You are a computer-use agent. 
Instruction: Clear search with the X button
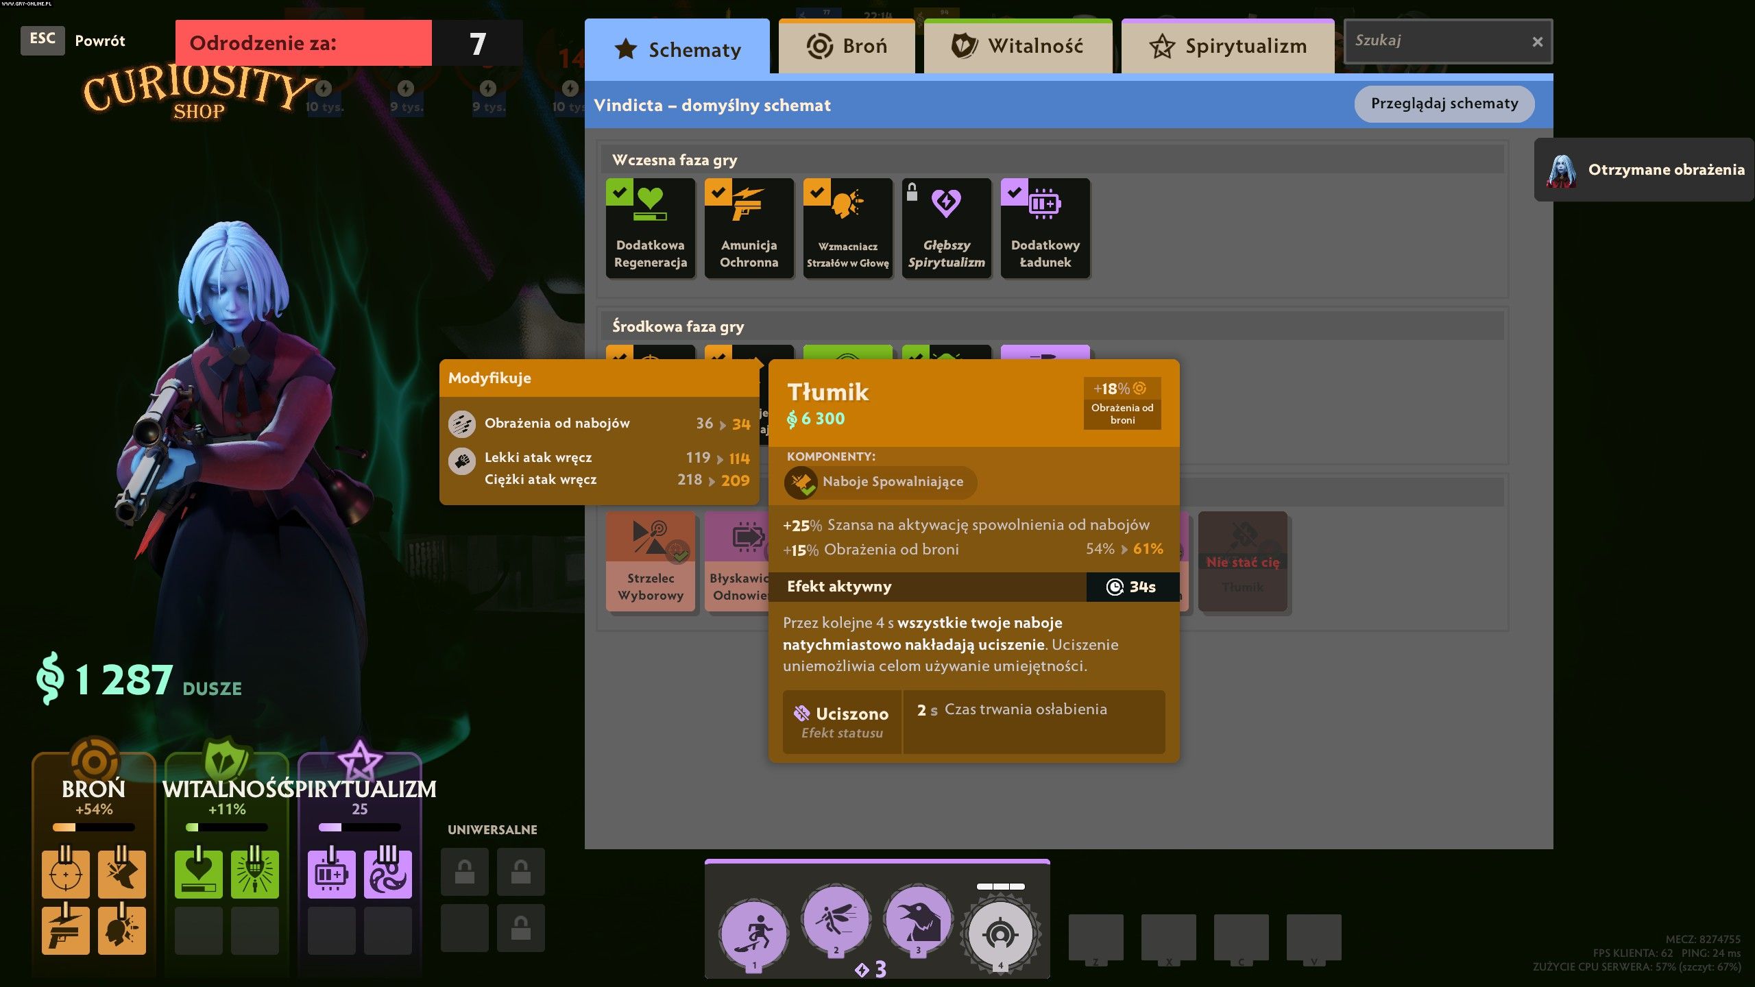(x=1537, y=42)
